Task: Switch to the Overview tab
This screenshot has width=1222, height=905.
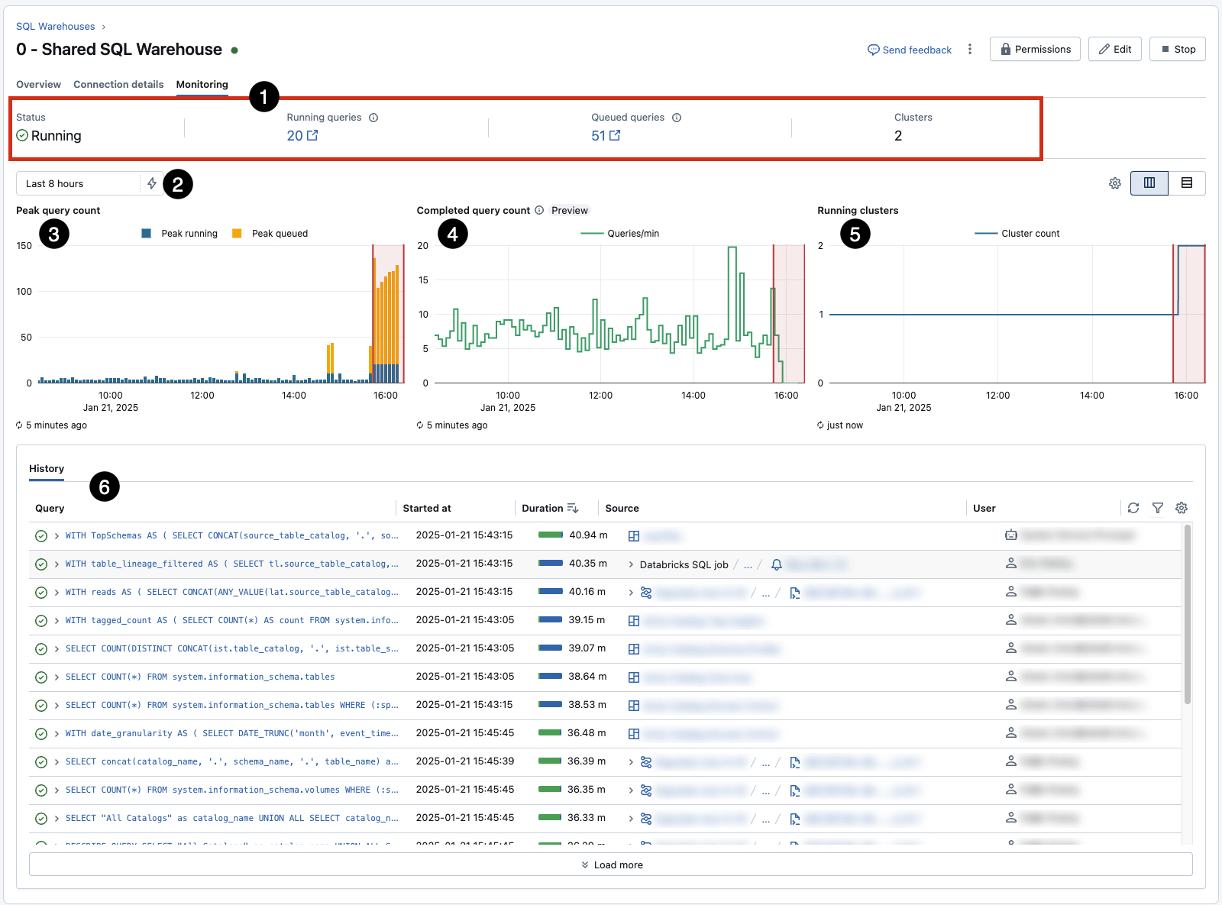Action: [x=38, y=84]
